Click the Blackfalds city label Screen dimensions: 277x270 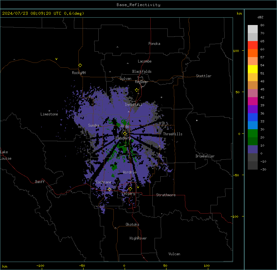tap(142, 72)
